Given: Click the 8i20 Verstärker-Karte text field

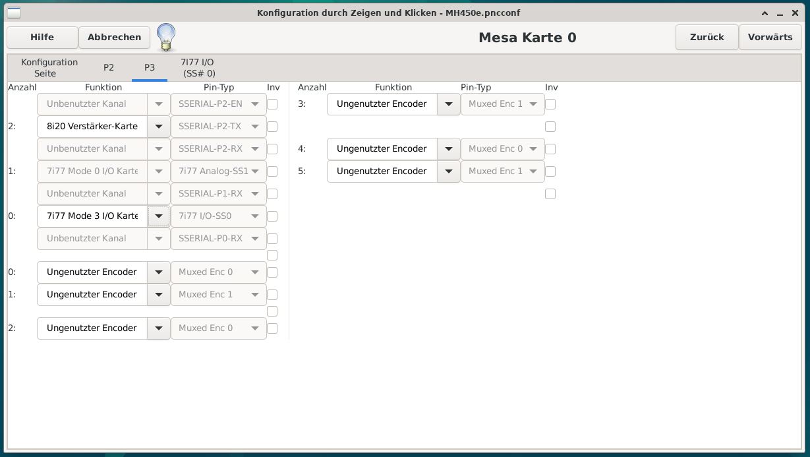Looking at the screenshot, I should tap(92, 127).
